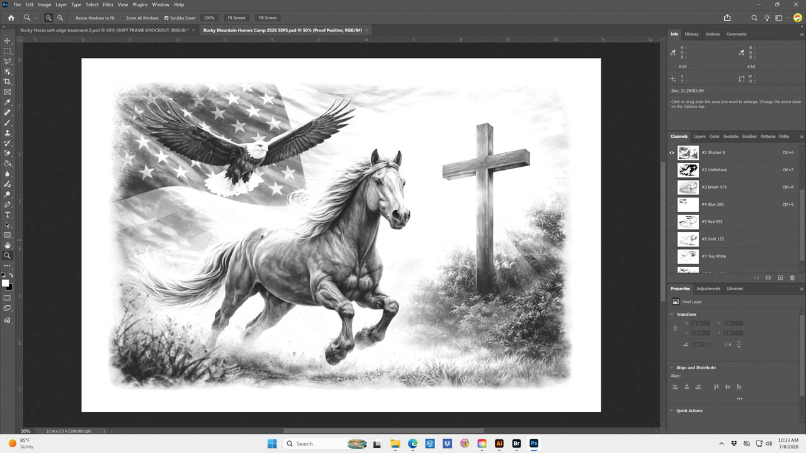Image resolution: width=806 pixels, height=453 pixels.
Task: Select the Rectangular Marquee tool
Action: click(8, 51)
